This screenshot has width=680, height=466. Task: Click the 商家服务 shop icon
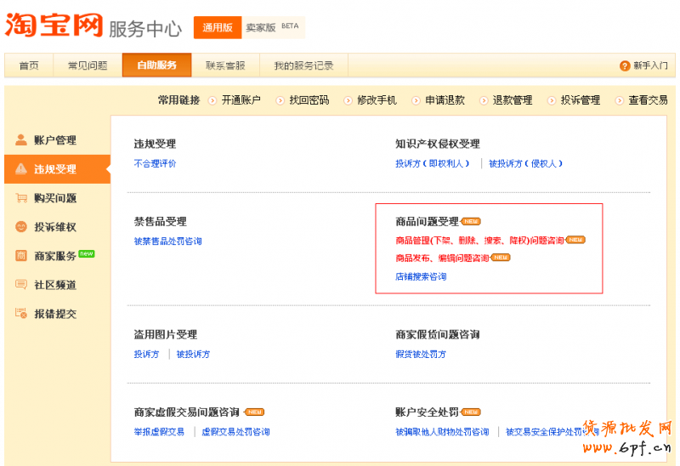click(20, 256)
